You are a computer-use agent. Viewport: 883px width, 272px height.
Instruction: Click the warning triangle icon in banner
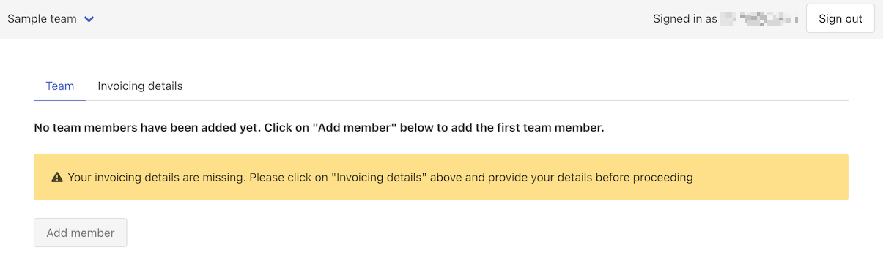coord(57,177)
